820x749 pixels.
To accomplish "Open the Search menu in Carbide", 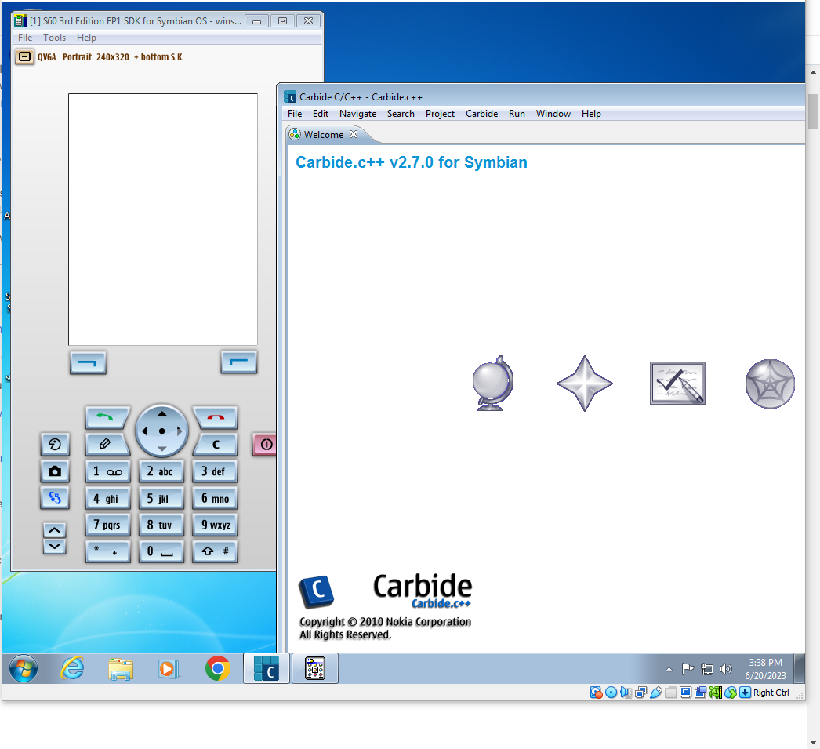I will point(401,114).
